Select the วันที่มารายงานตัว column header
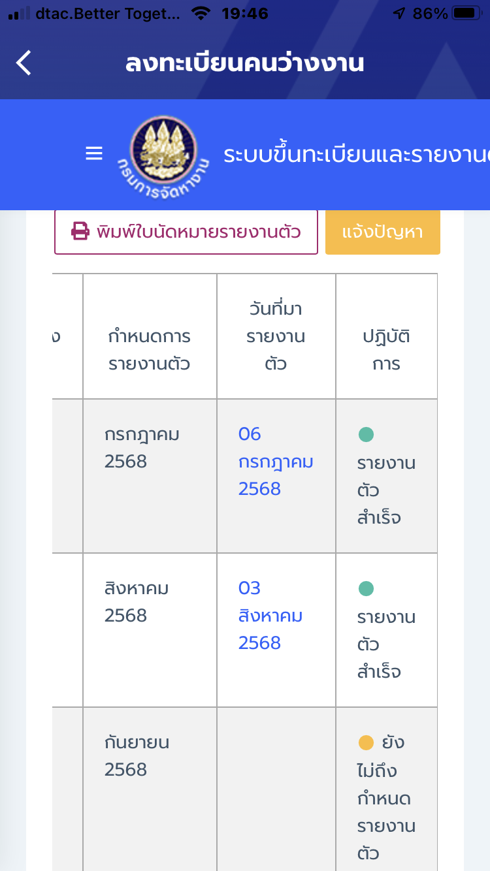This screenshot has height=871, width=490. (x=276, y=336)
